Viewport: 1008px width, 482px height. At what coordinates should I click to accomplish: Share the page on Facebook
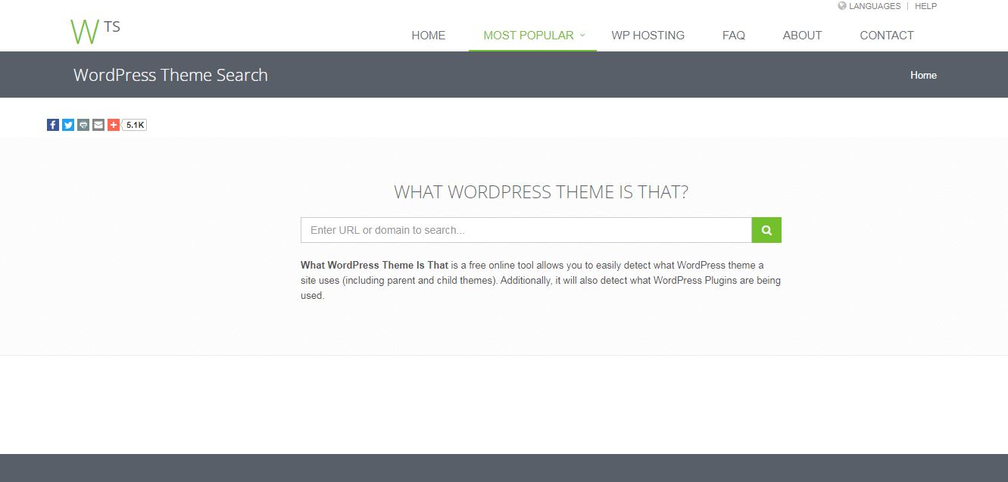coord(52,124)
